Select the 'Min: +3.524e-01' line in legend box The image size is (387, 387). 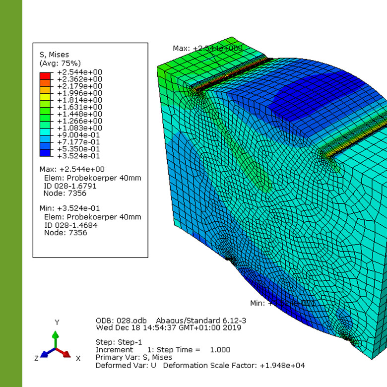[x=72, y=208]
